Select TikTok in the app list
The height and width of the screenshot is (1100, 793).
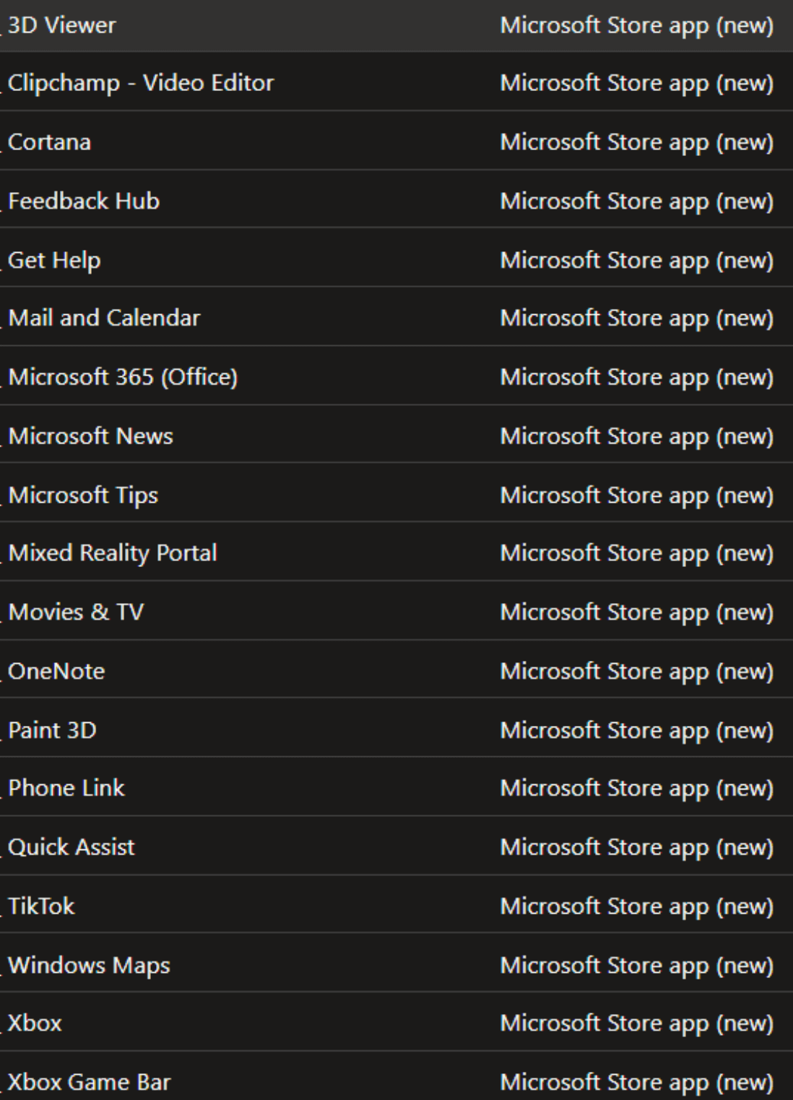point(41,906)
